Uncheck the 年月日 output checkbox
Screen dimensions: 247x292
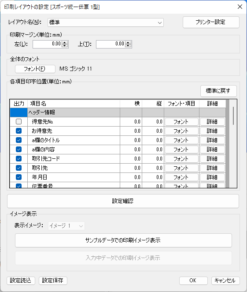pyautogui.click(x=18, y=177)
